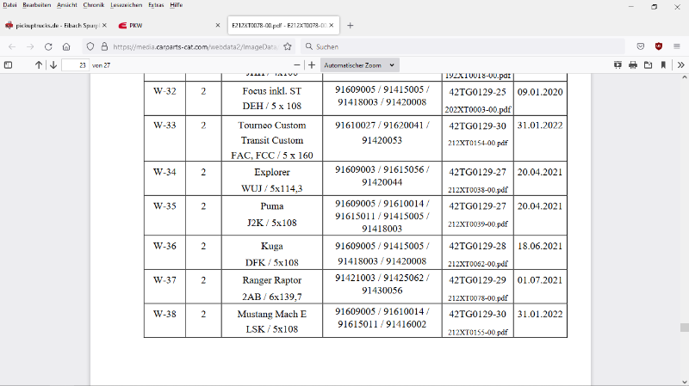689x386 pixels.
Task: Click the text '212XT0078-00.pdf'
Action: [478, 297]
